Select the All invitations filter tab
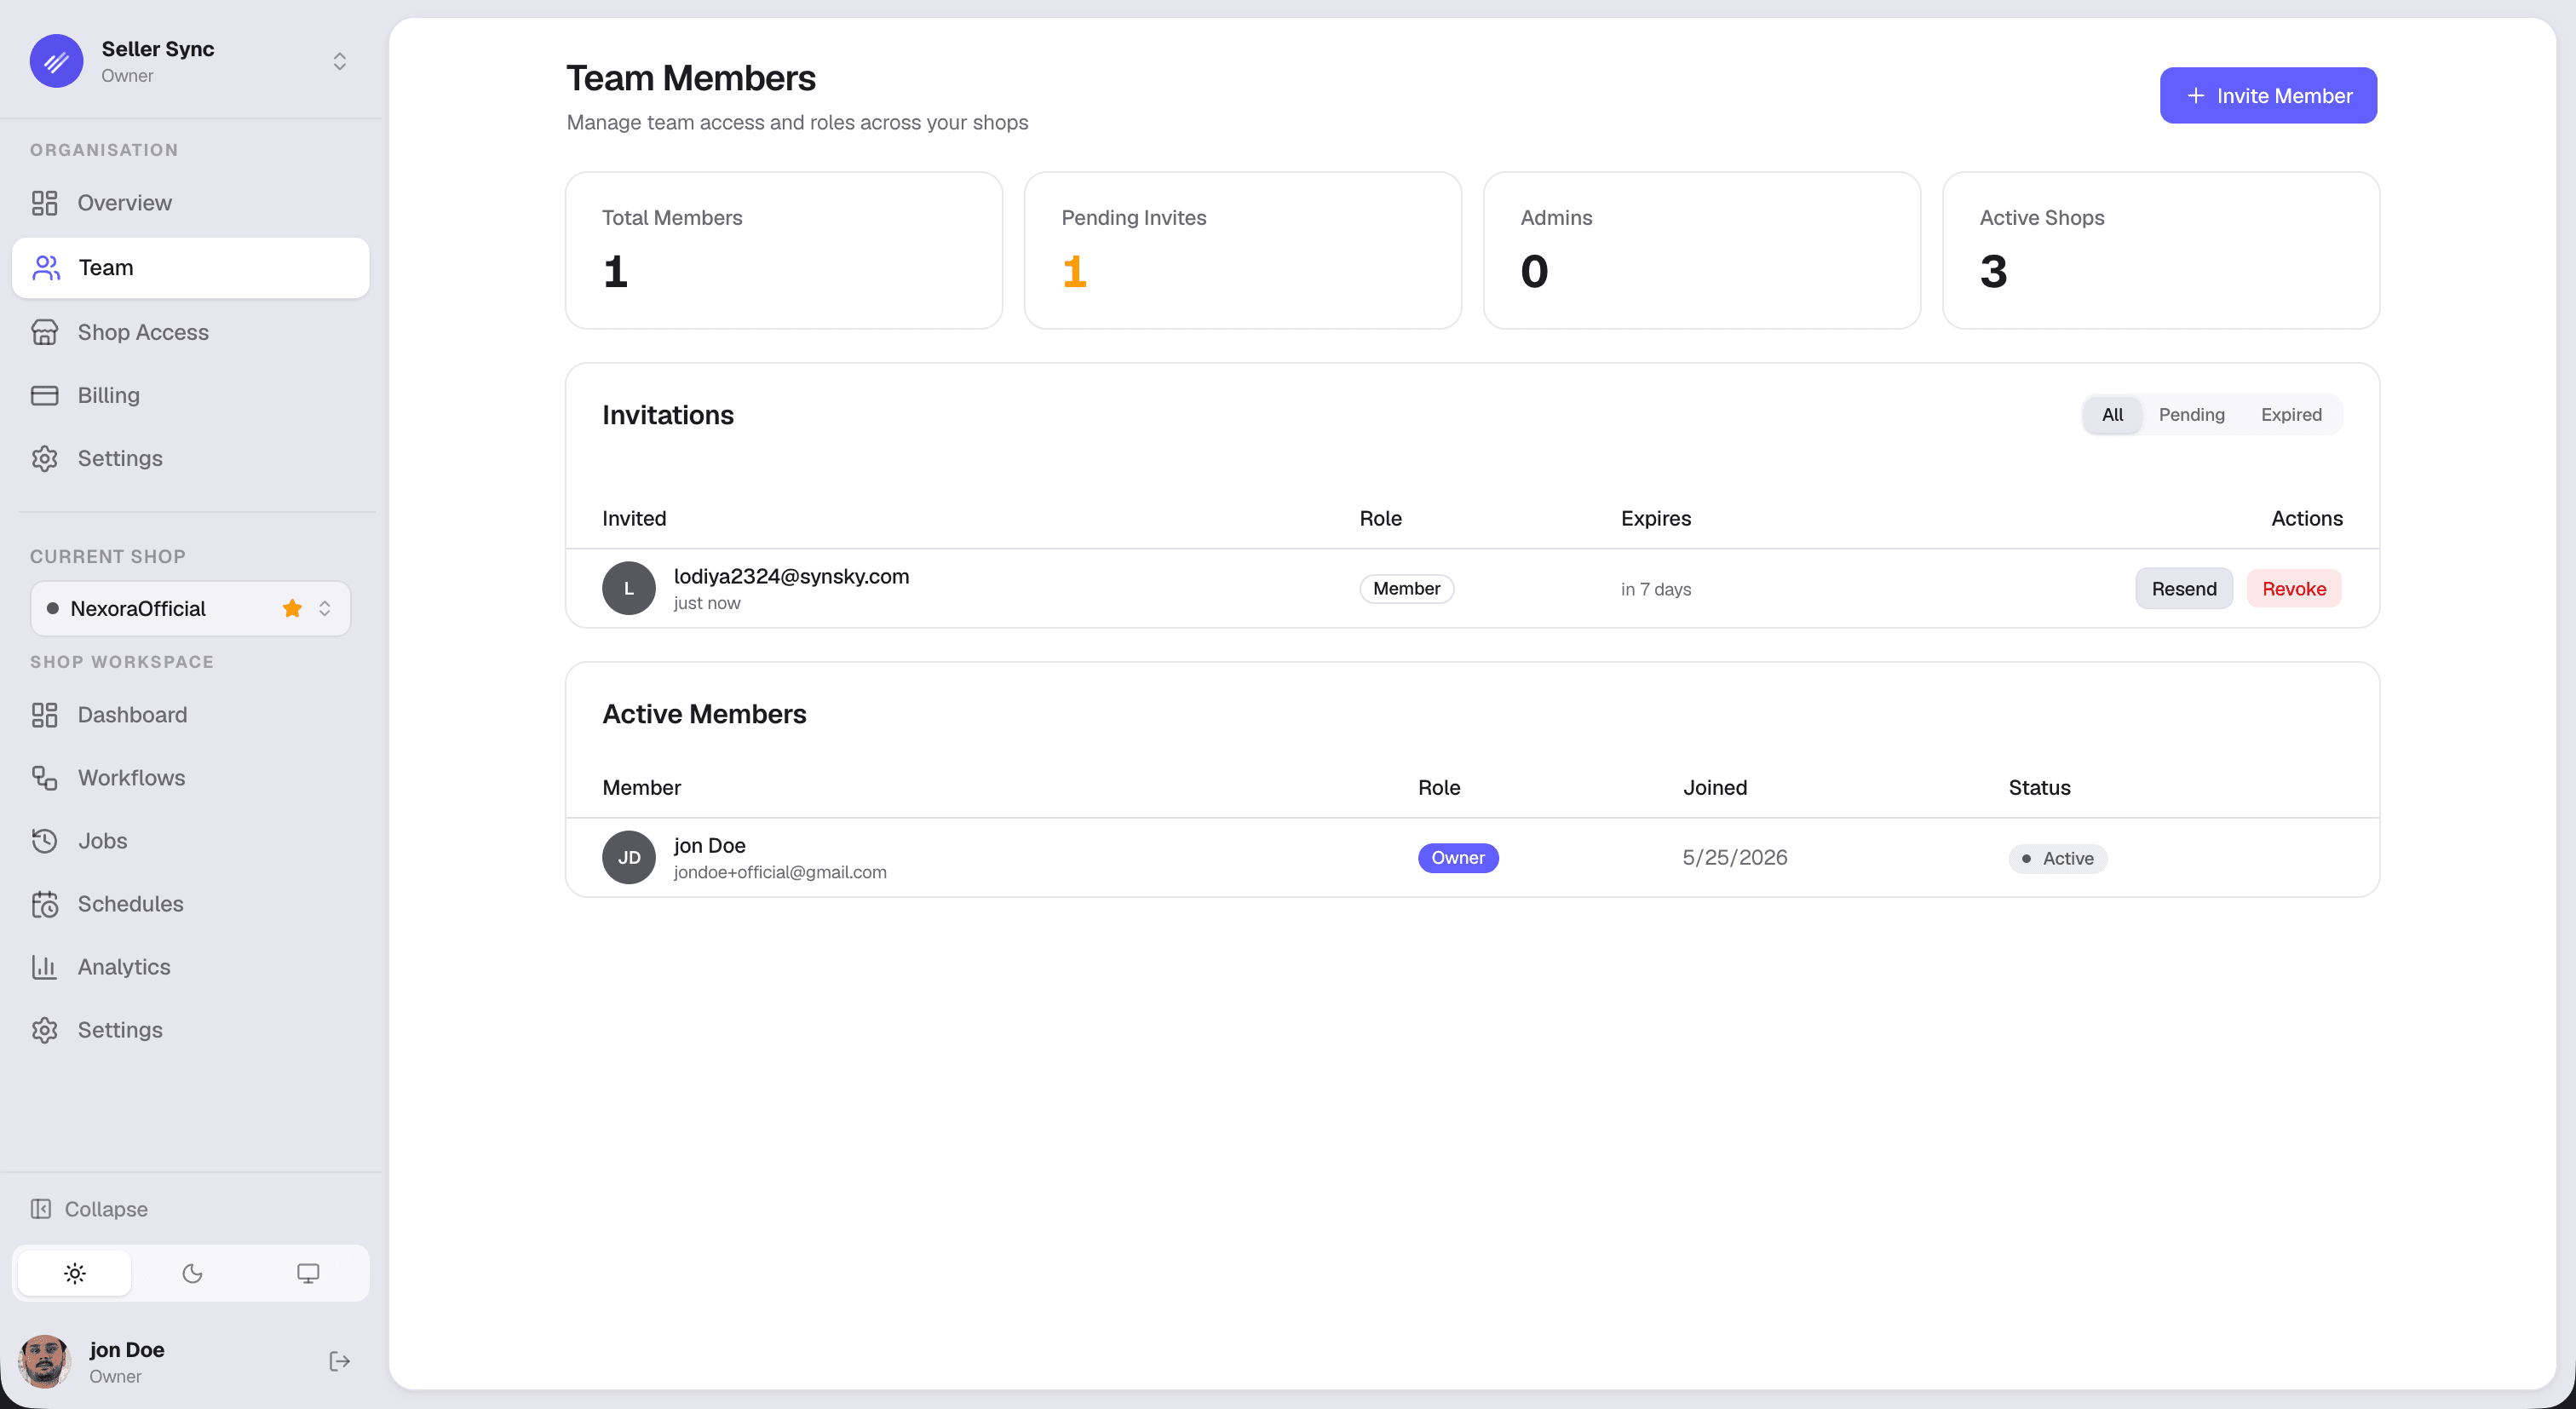Viewport: 2576px width, 1409px height. pyautogui.click(x=2112, y=415)
